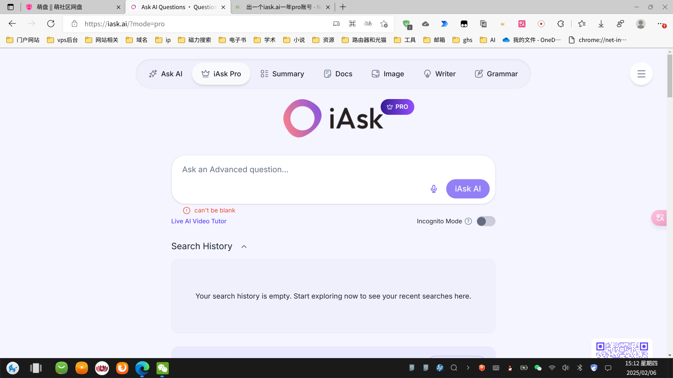673x378 pixels.
Task: Open the AI bookmarks folder
Action: point(488,40)
